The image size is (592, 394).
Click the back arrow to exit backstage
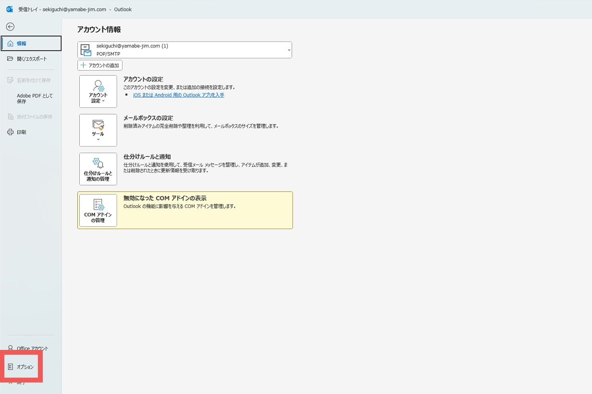10,27
